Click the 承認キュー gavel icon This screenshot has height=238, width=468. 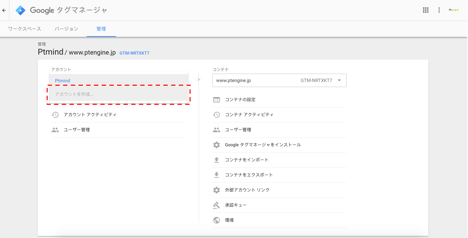pos(216,205)
